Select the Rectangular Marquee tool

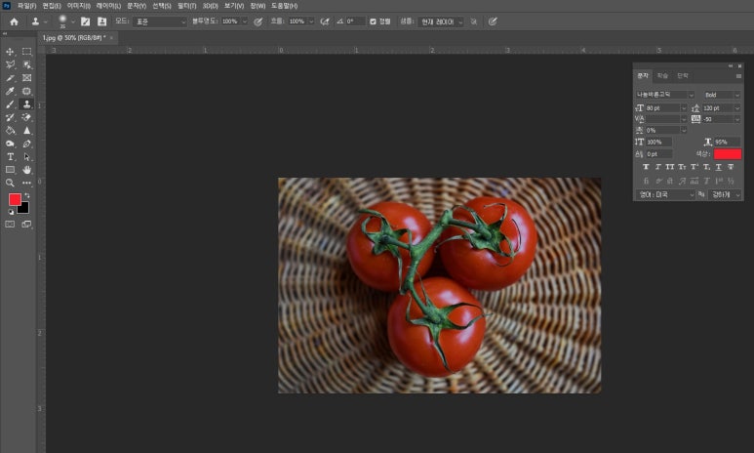(27, 52)
